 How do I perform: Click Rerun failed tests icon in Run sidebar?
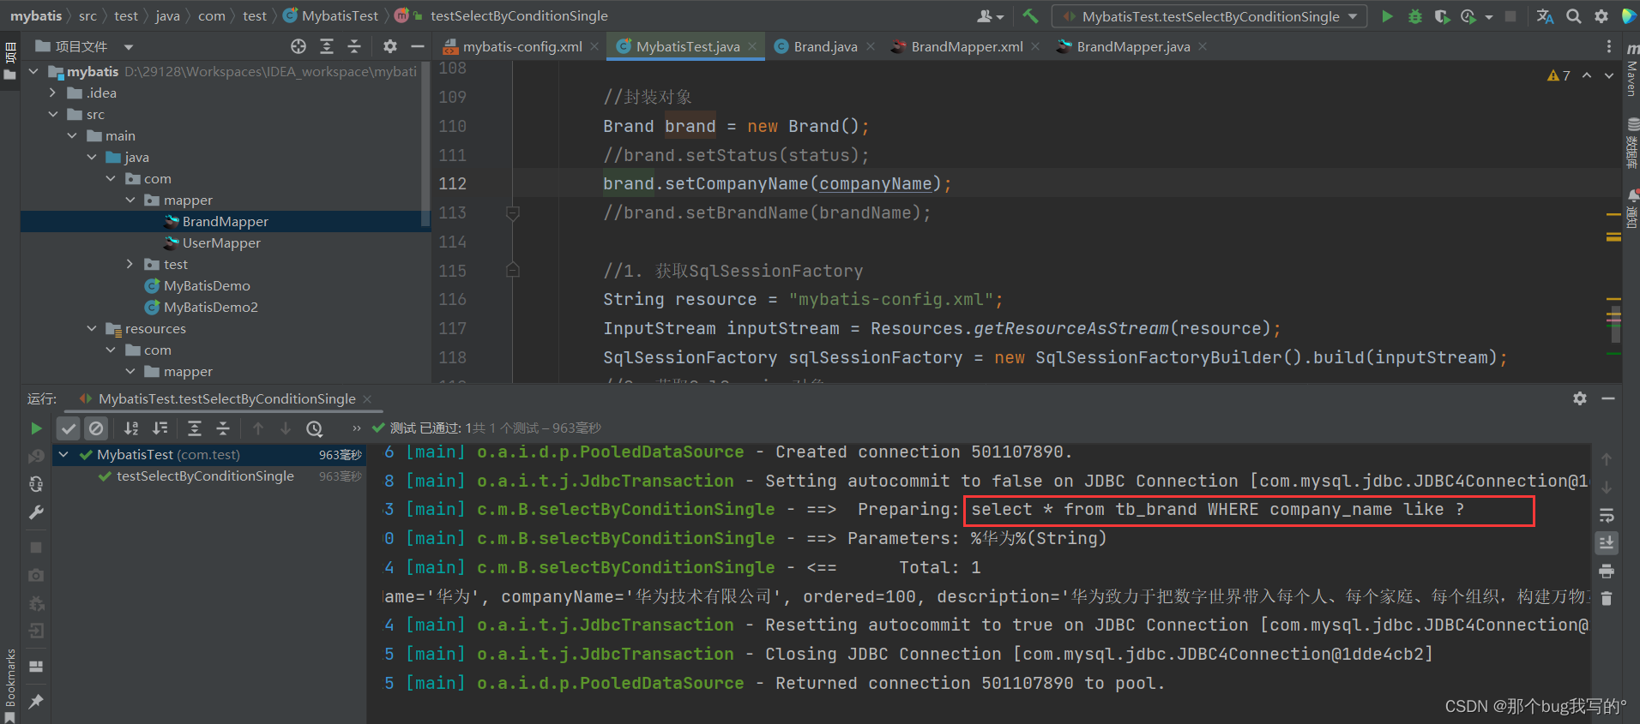36,456
